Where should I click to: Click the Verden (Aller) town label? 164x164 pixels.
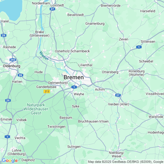pos(118,104)
